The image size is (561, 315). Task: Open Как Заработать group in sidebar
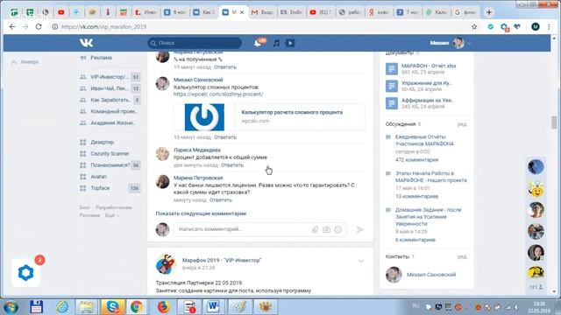coord(109,100)
